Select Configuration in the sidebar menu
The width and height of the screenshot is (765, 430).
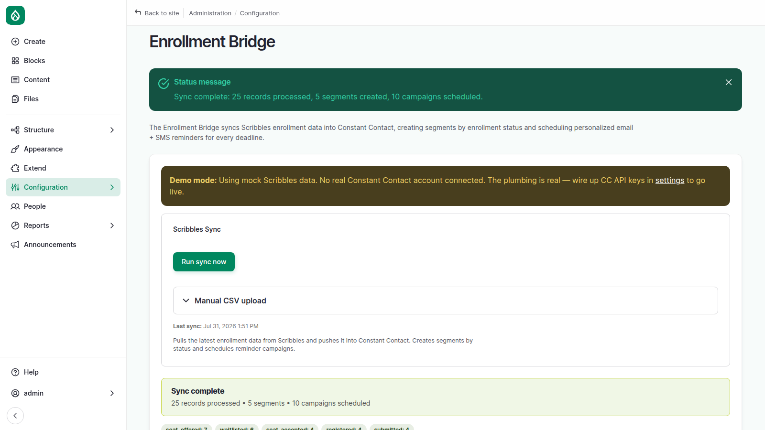(63, 187)
